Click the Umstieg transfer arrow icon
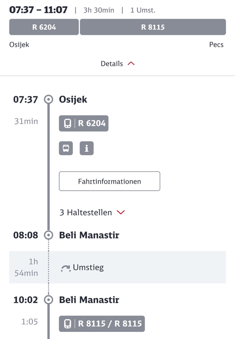This screenshot has height=339, width=235. point(66,268)
